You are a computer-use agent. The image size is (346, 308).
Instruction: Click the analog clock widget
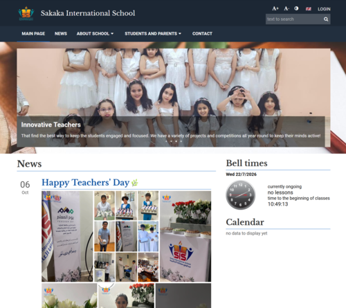click(241, 195)
